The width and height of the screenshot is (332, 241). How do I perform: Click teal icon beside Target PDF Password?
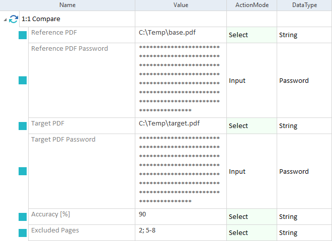pos(23,171)
